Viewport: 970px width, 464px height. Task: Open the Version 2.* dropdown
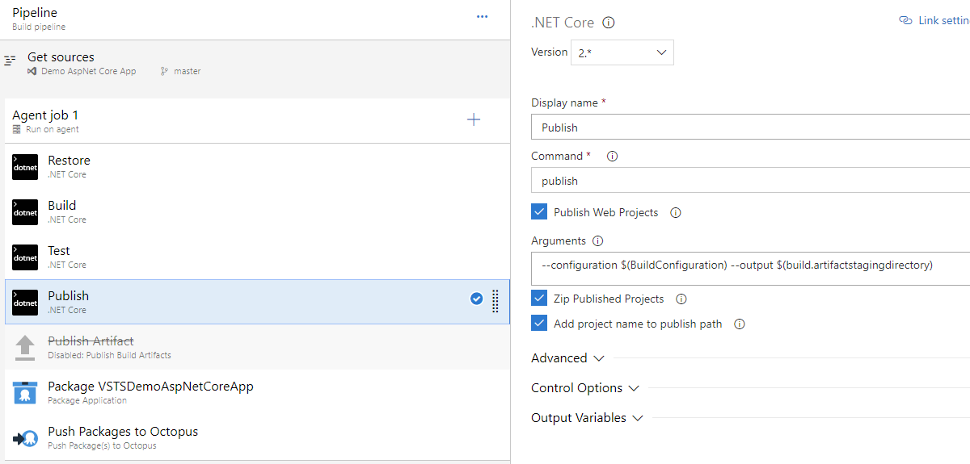(x=622, y=52)
